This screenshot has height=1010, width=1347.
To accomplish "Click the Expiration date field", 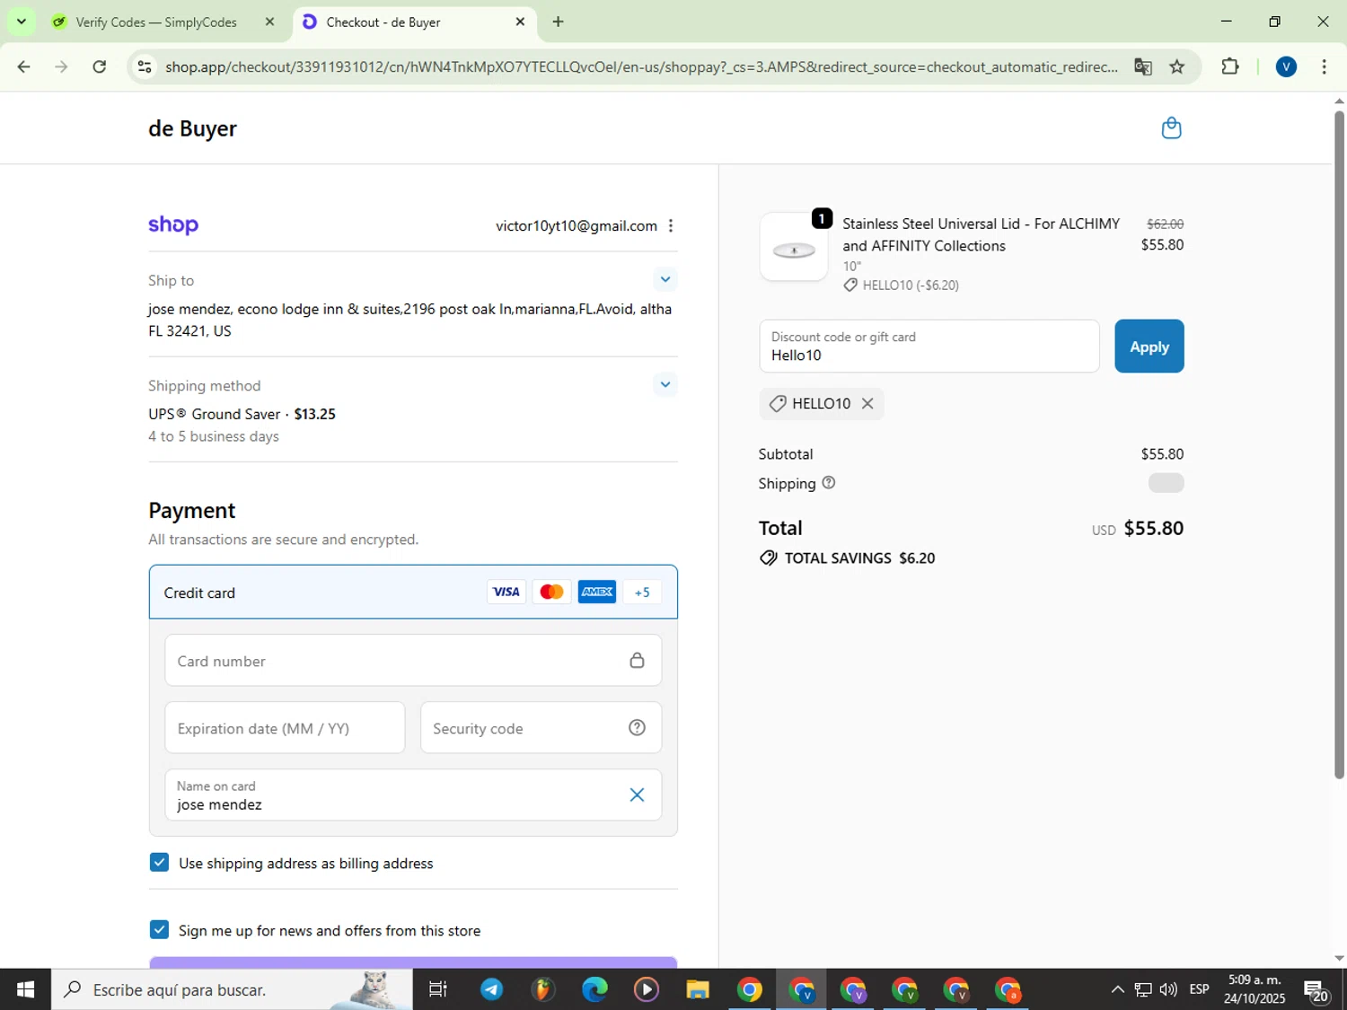I will [x=285, y=728].
